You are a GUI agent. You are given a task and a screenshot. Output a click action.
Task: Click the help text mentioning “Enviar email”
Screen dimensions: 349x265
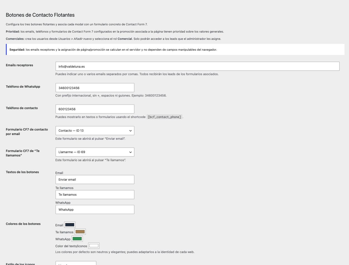click(x=90, y=139)
